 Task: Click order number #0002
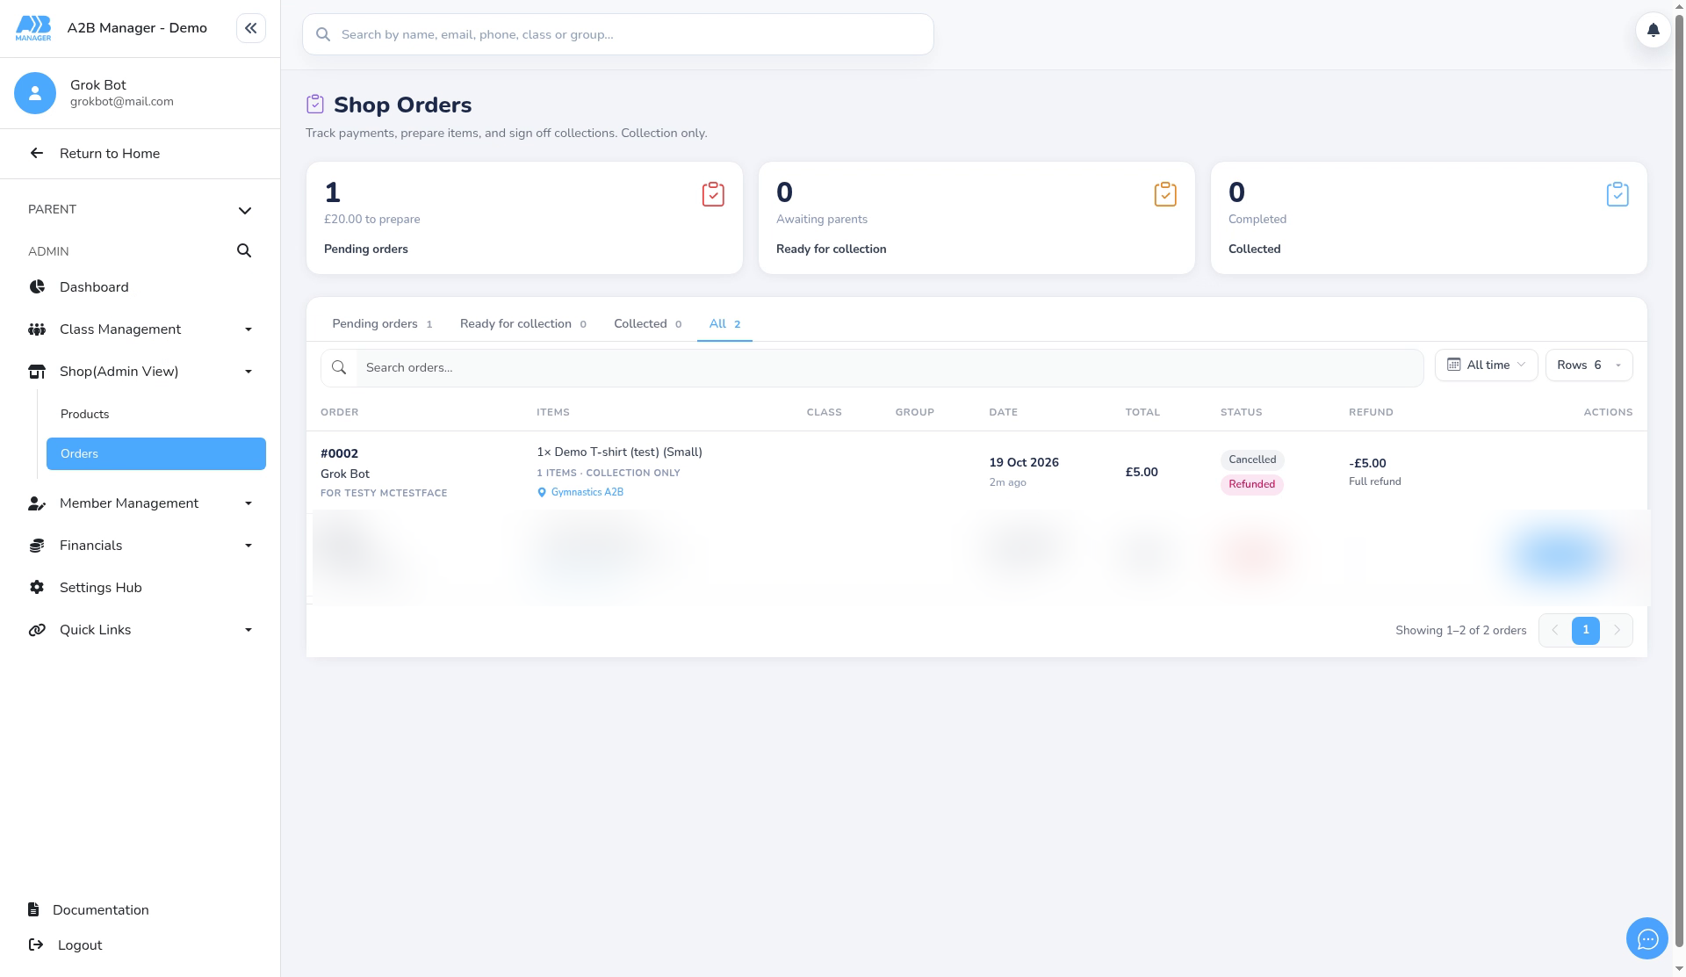tap(339, 453)
